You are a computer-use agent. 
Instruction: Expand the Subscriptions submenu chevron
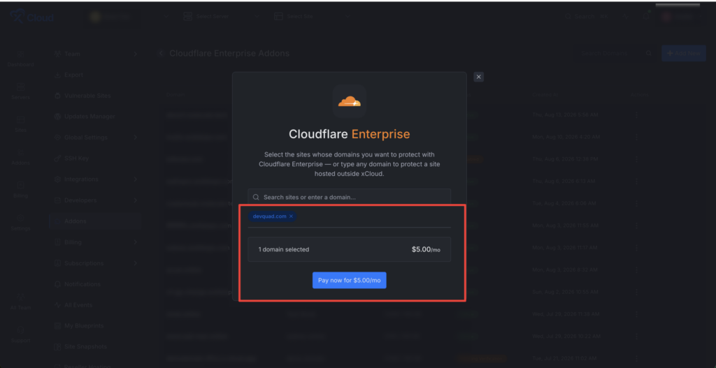click(135, 263)
